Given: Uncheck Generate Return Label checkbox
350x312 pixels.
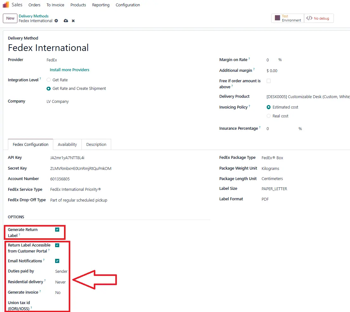Looking at the screenshot, I should pyautogui.click(x=57, y=229).
